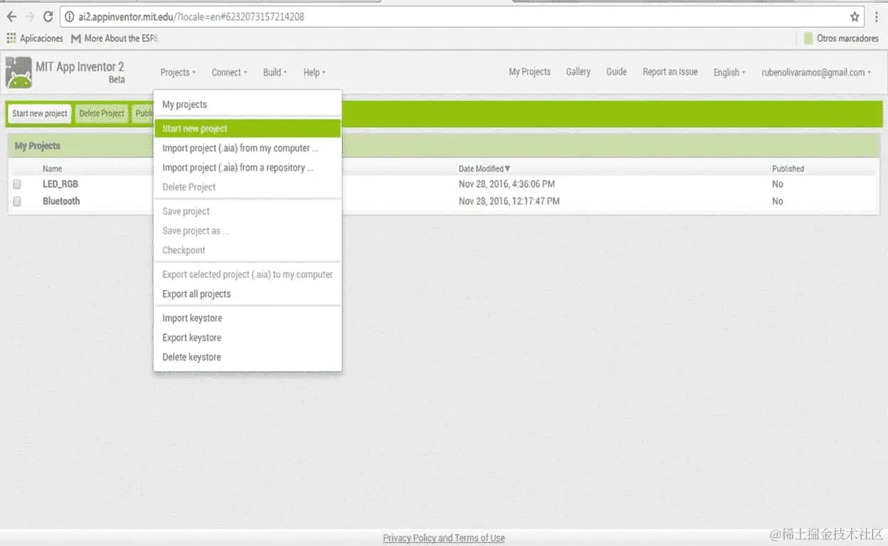Expand the Build dropdown menu

click(x=275, y=73)
